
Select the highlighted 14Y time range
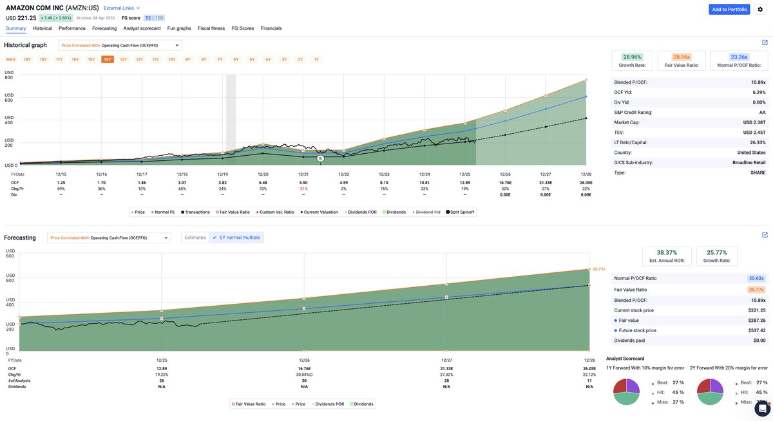(x=108, y=59)
